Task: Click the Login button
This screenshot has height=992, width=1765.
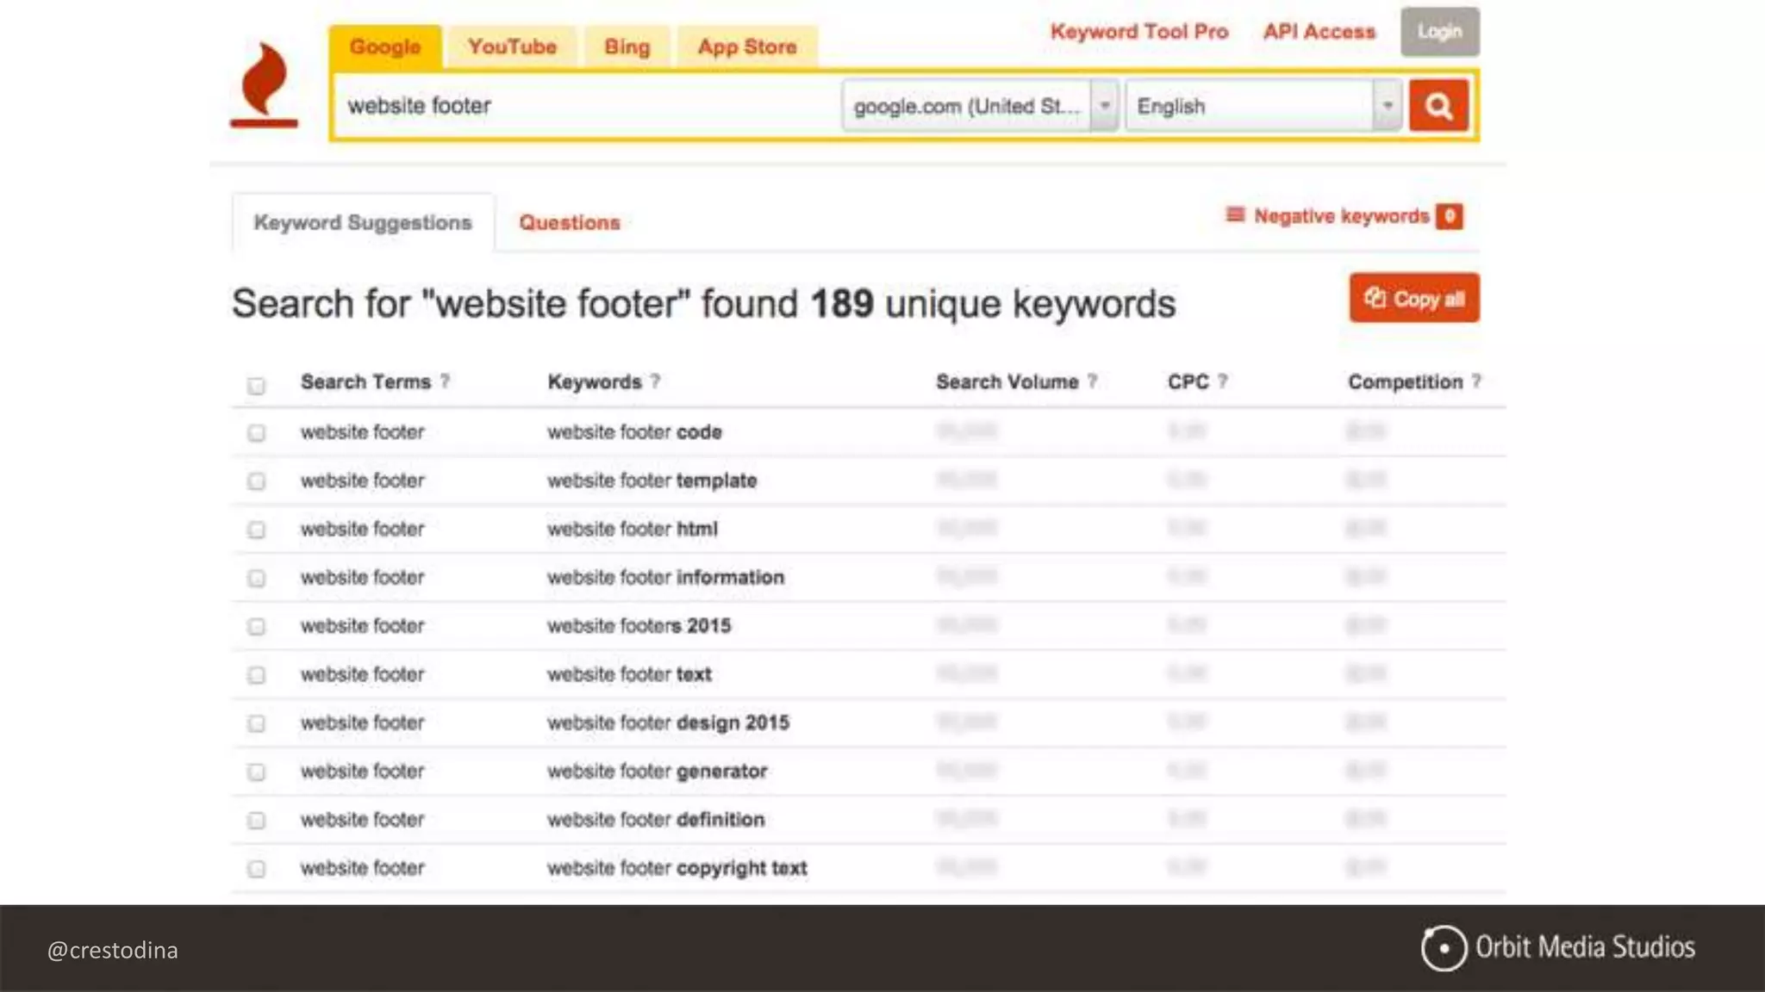Action: (1439, 32)
